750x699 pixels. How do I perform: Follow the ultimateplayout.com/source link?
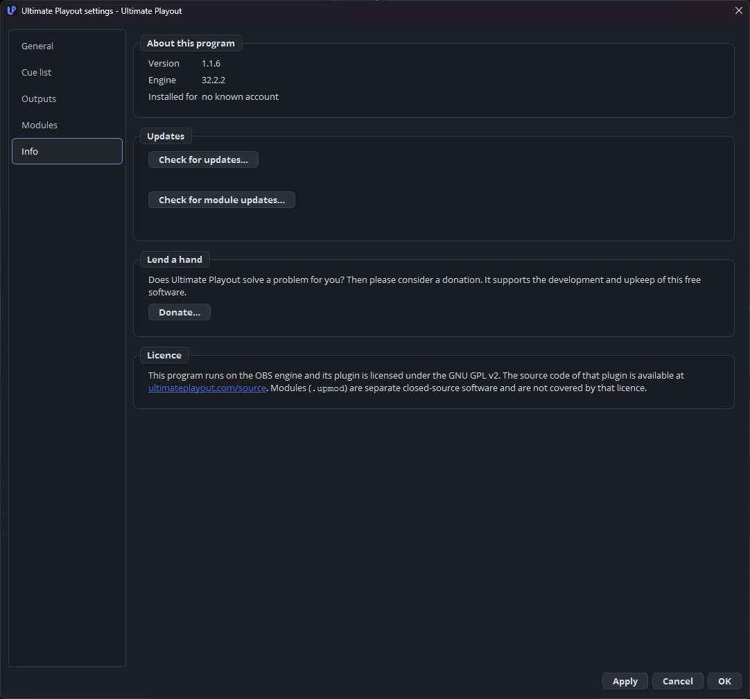(207, 388)
